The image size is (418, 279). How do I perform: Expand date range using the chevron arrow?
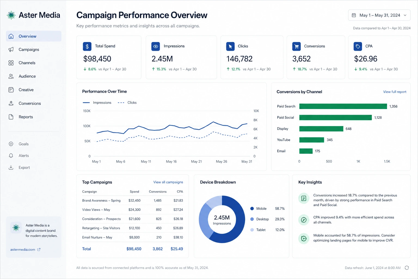tap(405, 15)
